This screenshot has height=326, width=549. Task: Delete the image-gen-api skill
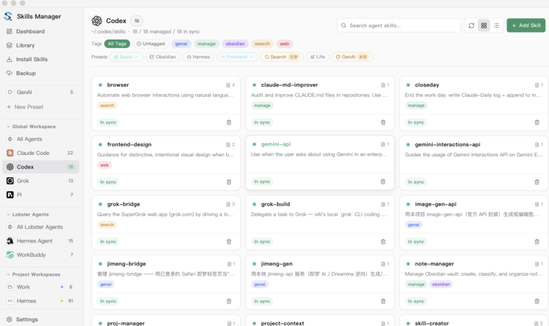tap(537, 242)
